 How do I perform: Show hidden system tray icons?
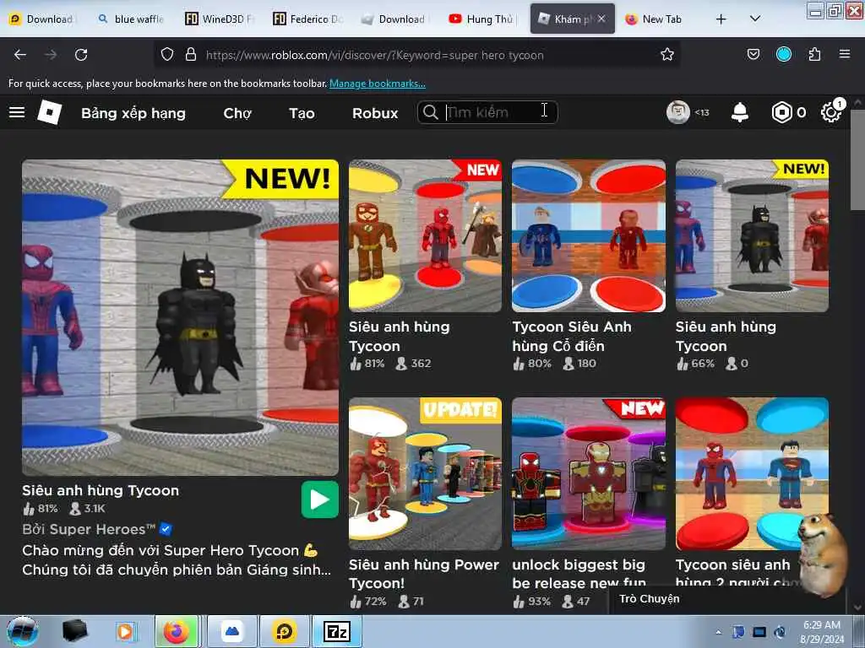pyautogui.click(x=718, y=632)
